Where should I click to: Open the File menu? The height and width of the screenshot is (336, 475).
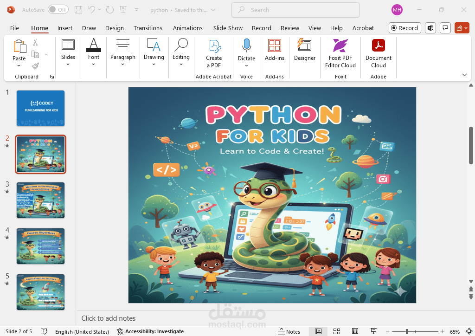click(x=14, y=28)
